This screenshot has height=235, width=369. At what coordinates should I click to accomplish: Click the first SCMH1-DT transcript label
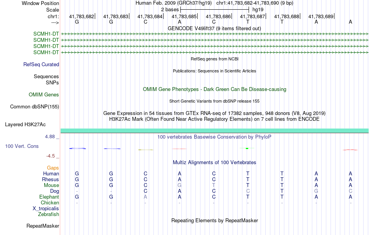point(46,34)
